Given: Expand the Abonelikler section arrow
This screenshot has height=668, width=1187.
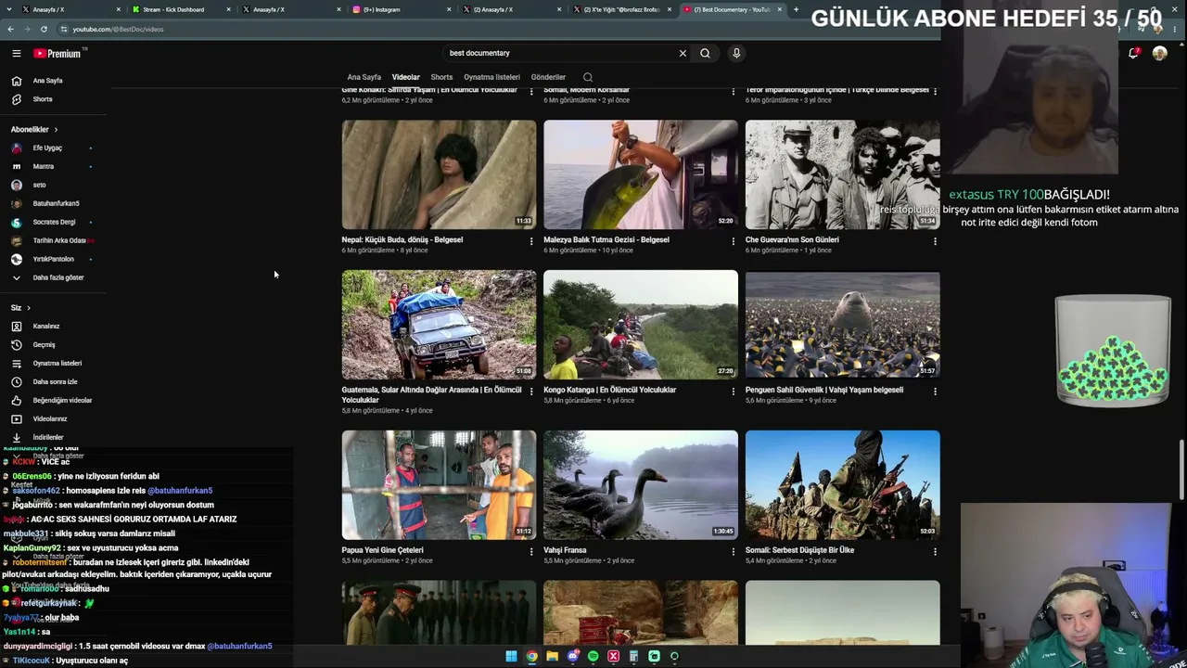Looking at the screenshot, I should 56,129.
